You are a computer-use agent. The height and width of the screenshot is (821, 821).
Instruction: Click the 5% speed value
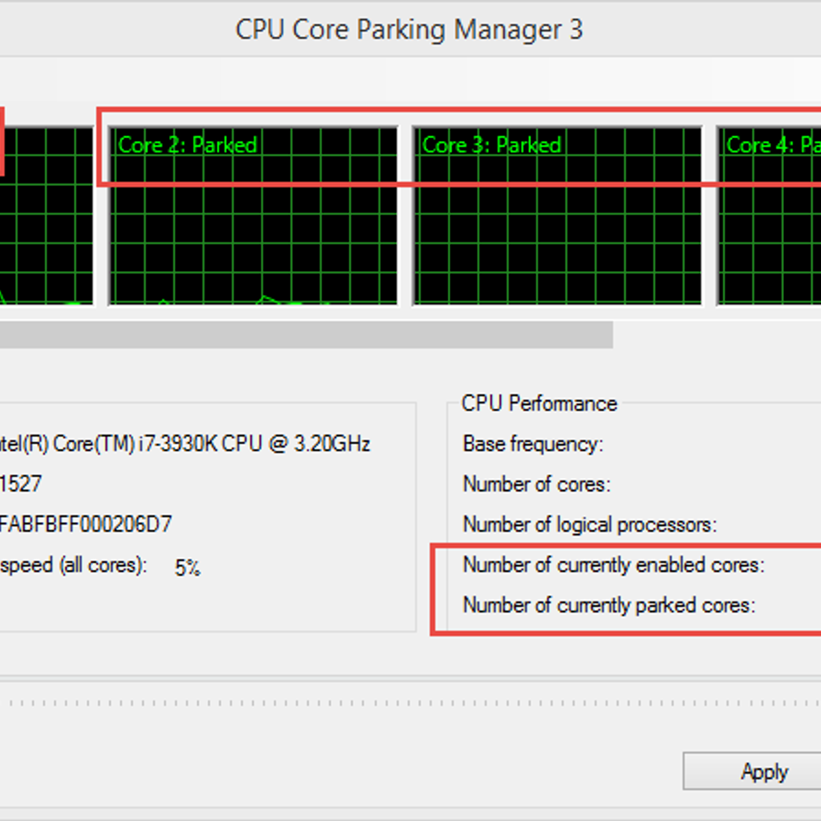click(x=187, y=568)
